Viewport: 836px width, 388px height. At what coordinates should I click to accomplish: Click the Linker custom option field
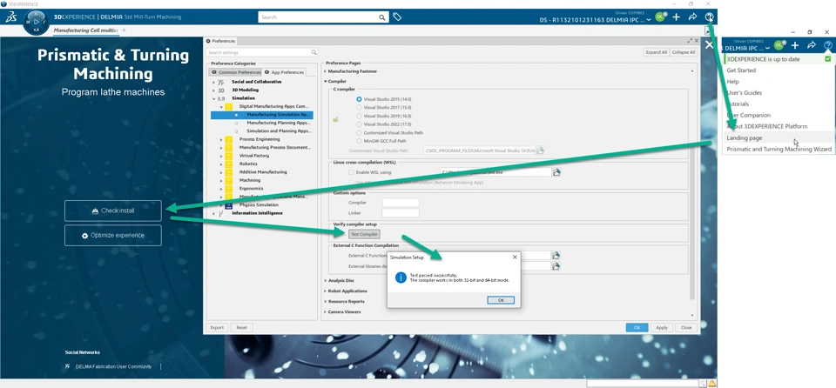coord(401,213)
